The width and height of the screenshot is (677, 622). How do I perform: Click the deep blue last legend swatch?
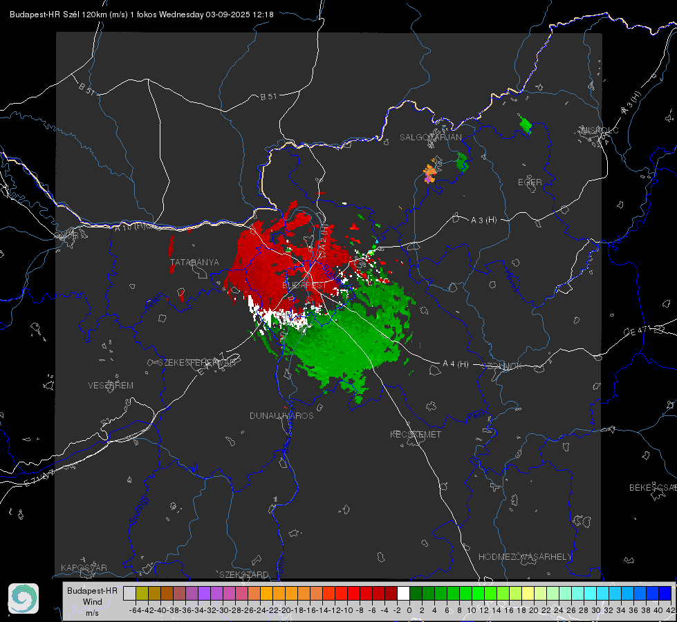(x=665, y=593)
